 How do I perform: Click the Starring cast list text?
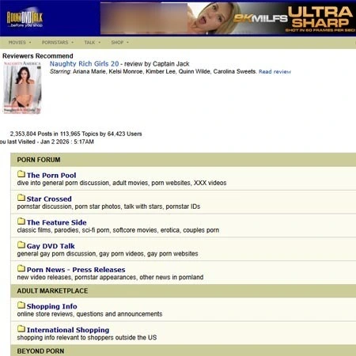pyautogui.click(x=153, y=71)
